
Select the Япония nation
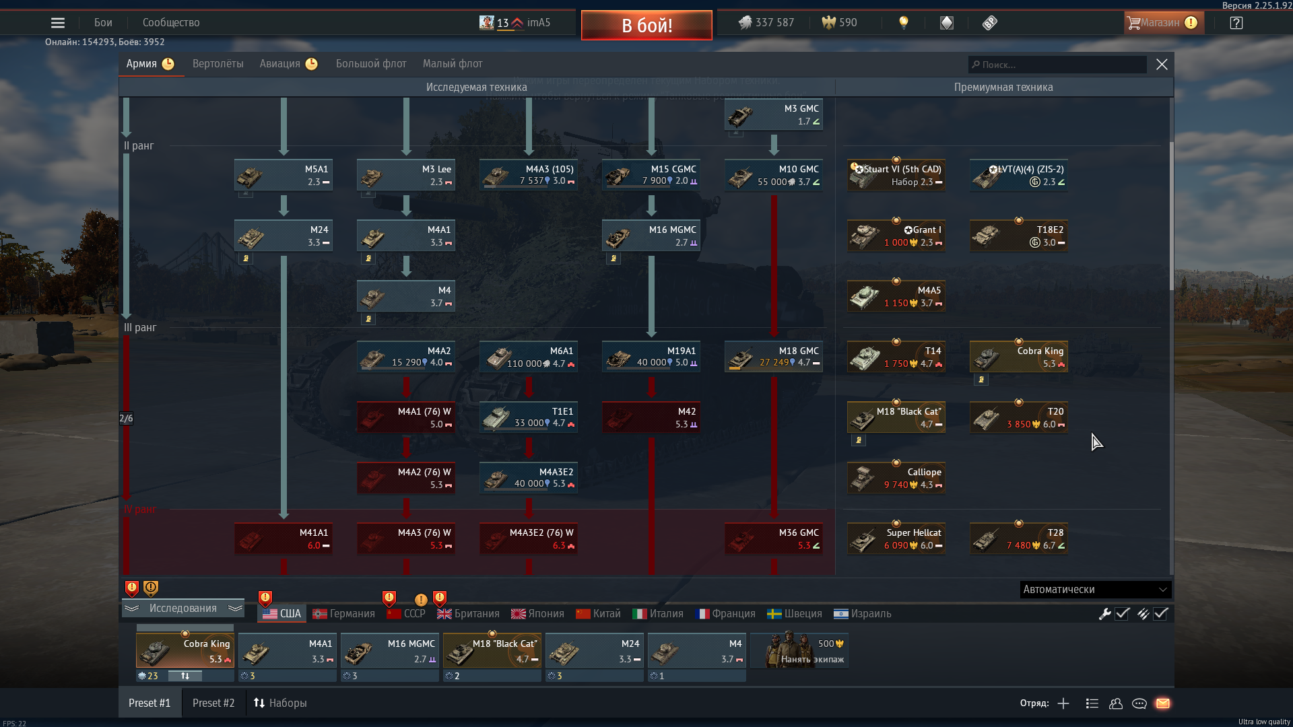pyautogui.click(x=537, y=614)
